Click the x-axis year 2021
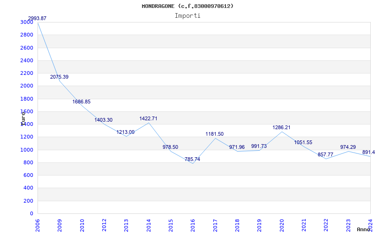Viewport: 375px width, 234px height. click(x=304, y=226)
